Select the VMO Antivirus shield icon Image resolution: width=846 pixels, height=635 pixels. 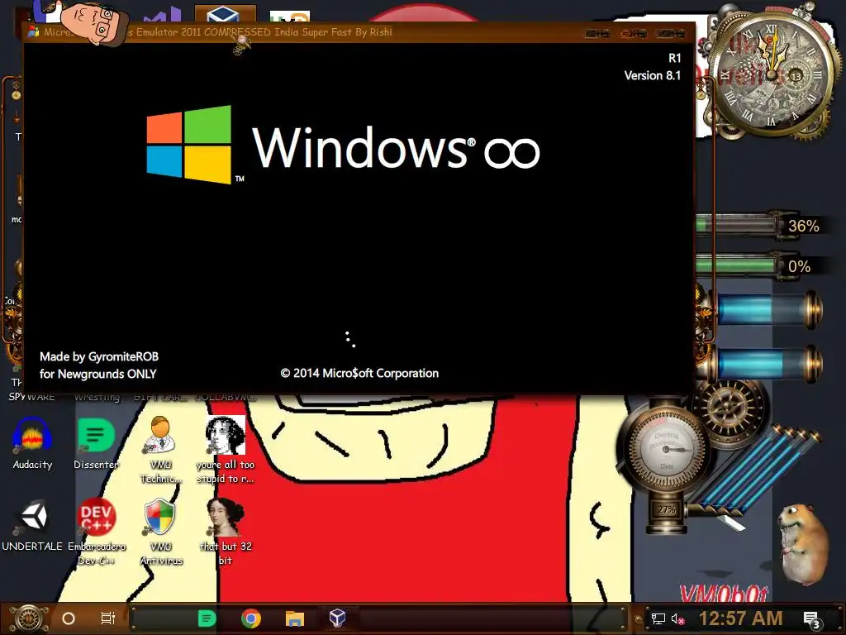point(160,532)
